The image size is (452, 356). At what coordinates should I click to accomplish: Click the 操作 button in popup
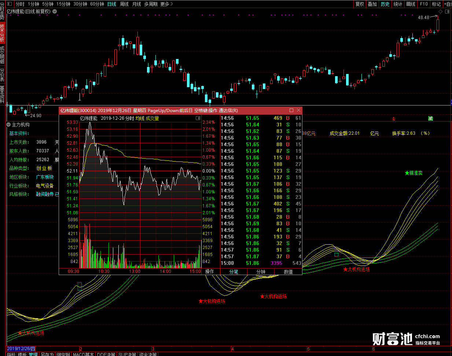(209, 271)
